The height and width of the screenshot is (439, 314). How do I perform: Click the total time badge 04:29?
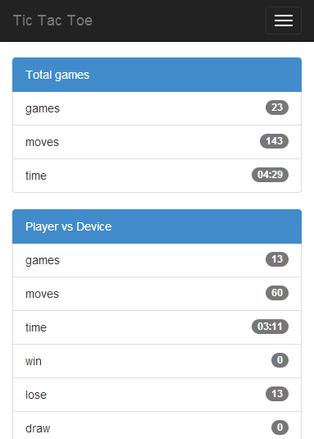(x=270, y=175)
